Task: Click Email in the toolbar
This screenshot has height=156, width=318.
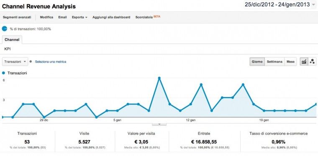Action: coord(62,17)
